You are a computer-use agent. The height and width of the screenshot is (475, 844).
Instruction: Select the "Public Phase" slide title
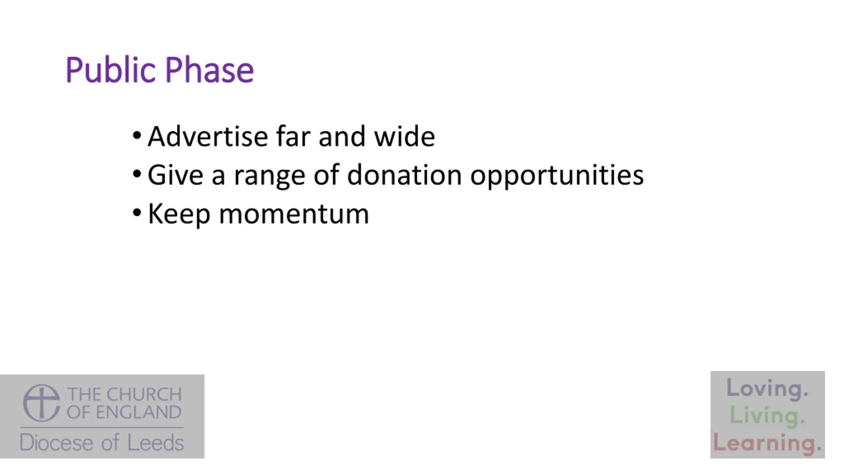point(160,70)
